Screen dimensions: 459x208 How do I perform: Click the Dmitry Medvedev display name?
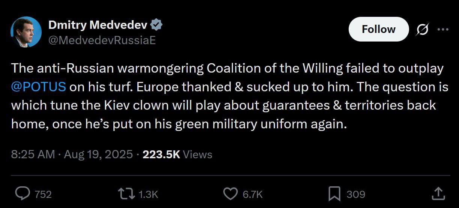(98, 25)
